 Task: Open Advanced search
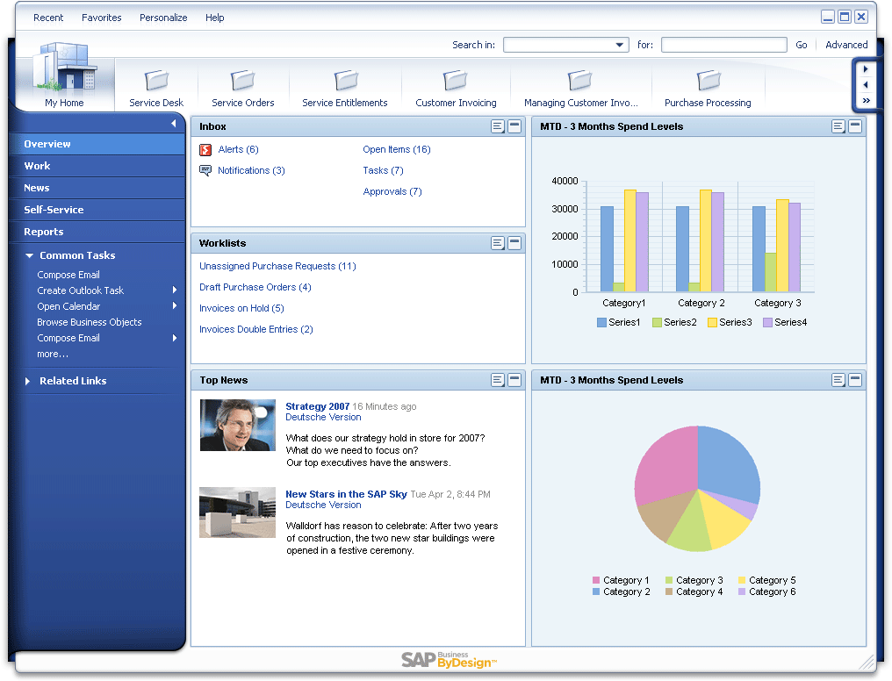[846, 45]
